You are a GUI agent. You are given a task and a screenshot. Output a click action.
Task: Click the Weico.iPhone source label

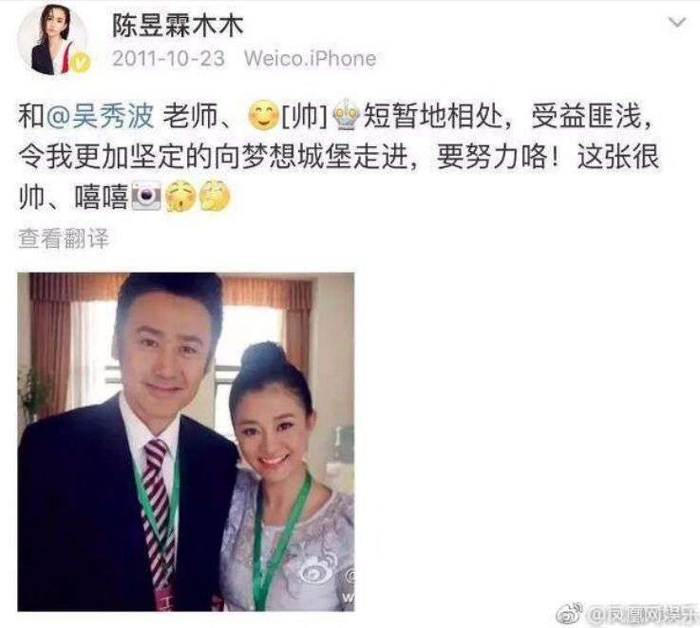(310, 59)
